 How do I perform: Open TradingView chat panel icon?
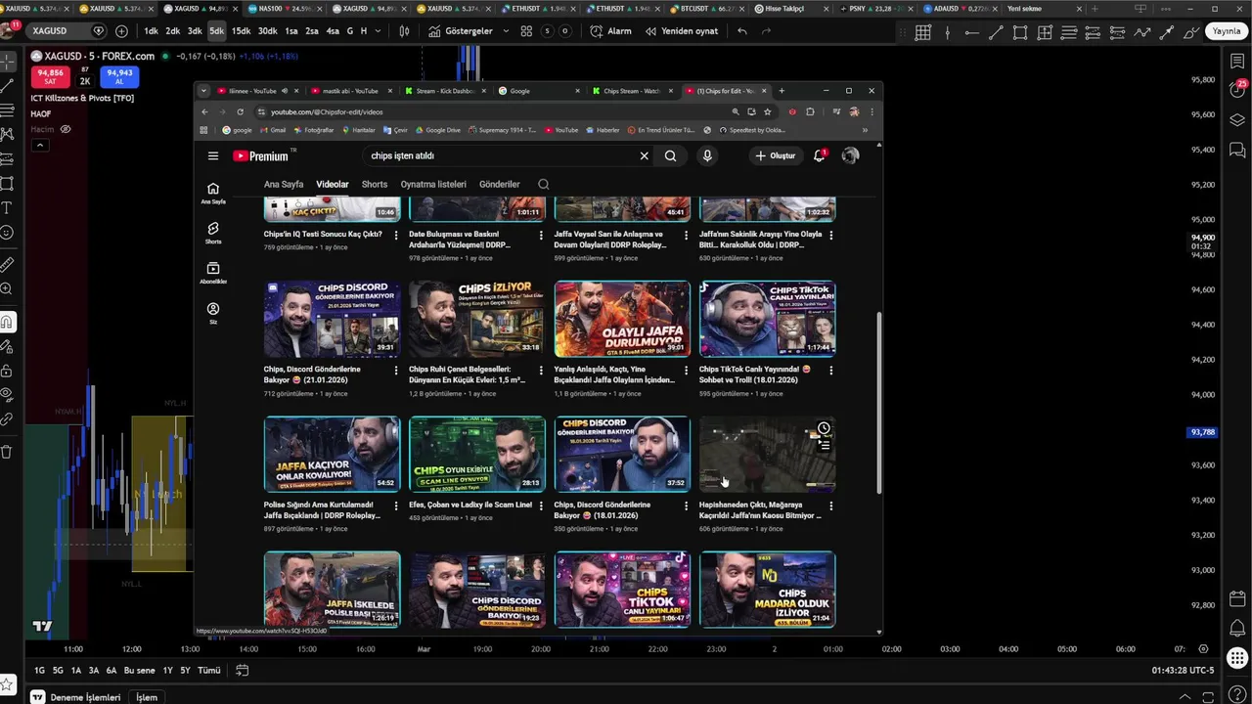coord(1237,150)
